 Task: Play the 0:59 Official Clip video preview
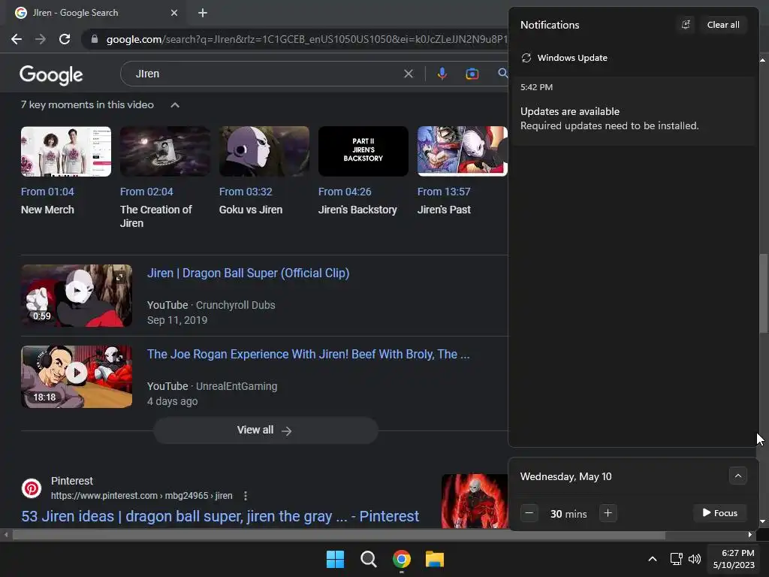tap(77, 295)
